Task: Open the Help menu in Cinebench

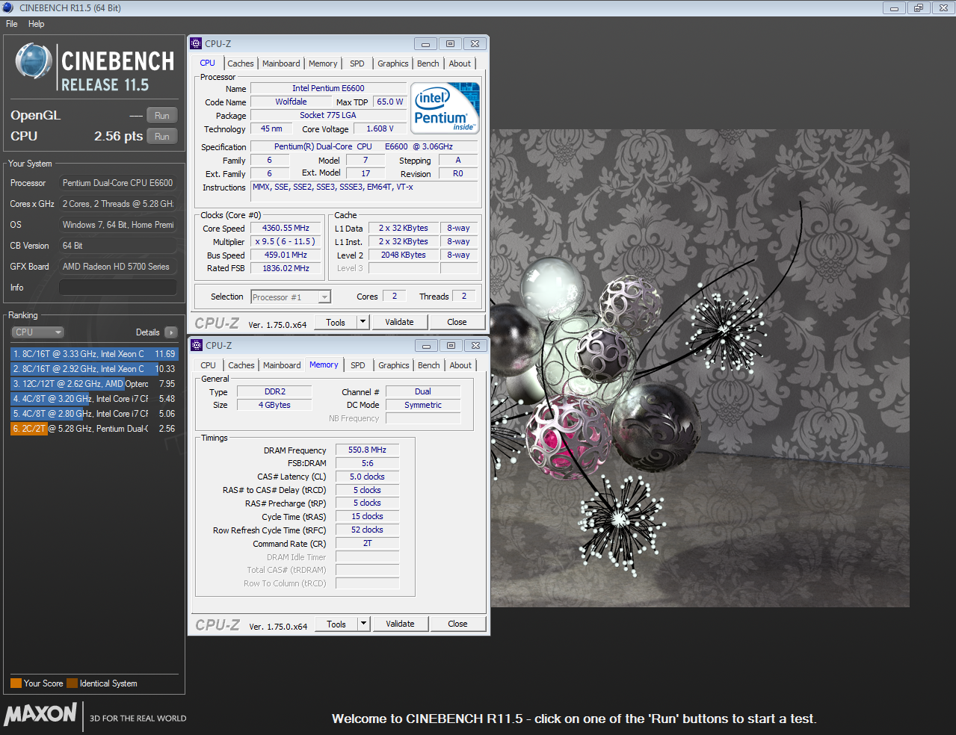Action: pyautogui.click(x=36, y=24)
